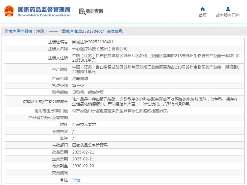The height and width of the screenshot is (185, 247).
Task: Click the 变更情况 label
Action: click(x=60, y=173)
